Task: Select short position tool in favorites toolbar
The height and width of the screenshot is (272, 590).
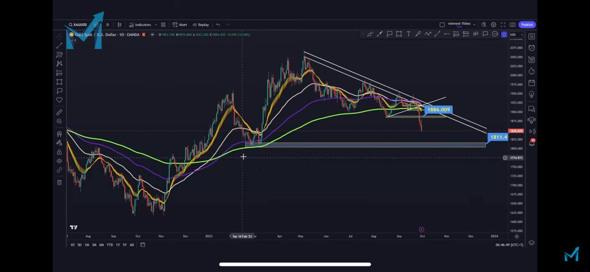Action: (x=466, y=34)
